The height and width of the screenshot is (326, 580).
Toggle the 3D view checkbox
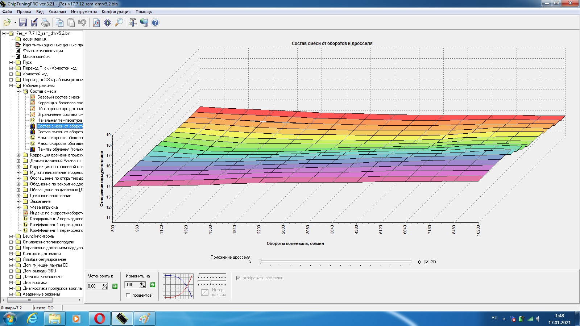[427, 262]
